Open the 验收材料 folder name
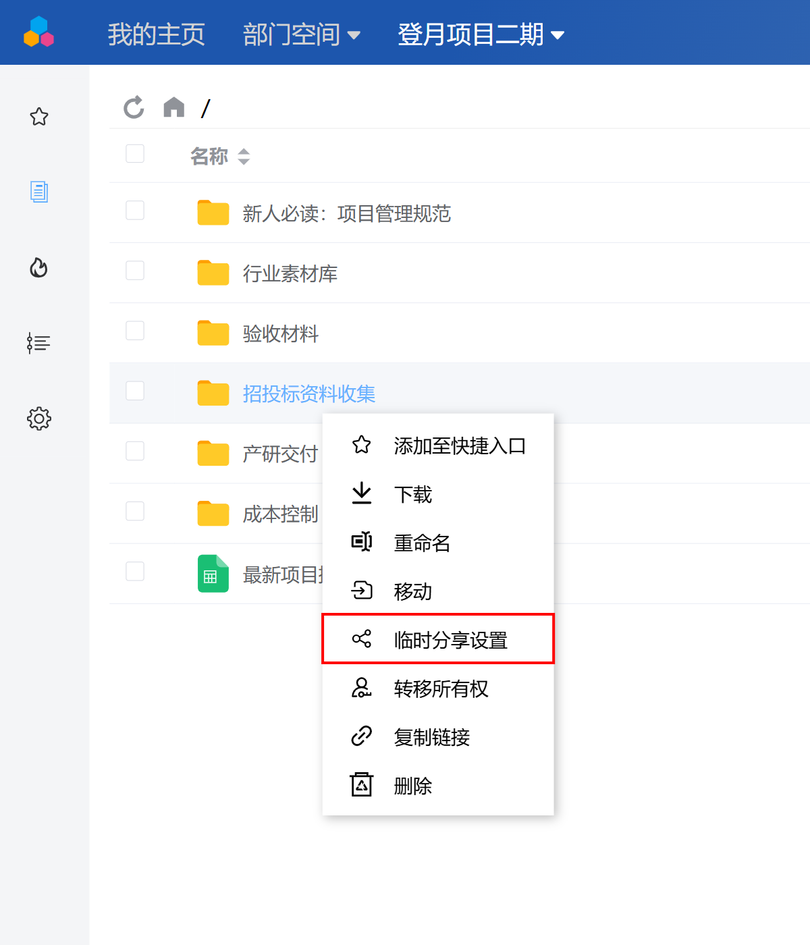810x945 pixels. click(x=281, y=333)
